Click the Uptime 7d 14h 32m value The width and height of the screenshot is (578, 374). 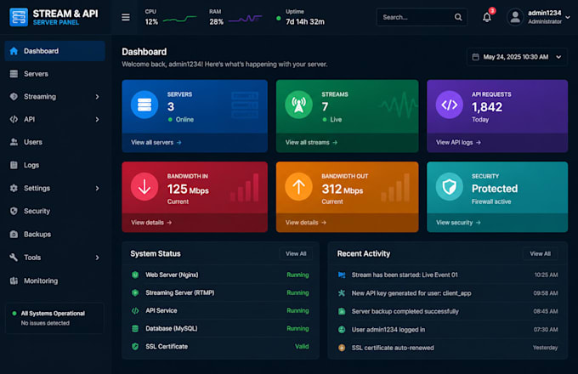[x=305, y=22]
